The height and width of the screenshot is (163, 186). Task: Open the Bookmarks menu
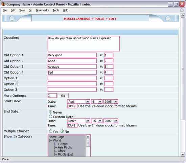[x=42, y=11]
